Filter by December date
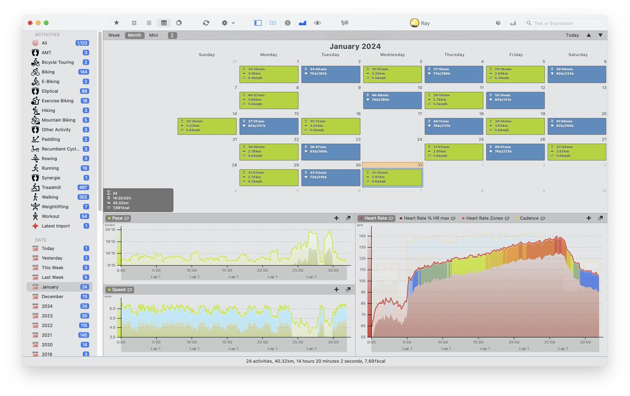 (x=60, y=296)
